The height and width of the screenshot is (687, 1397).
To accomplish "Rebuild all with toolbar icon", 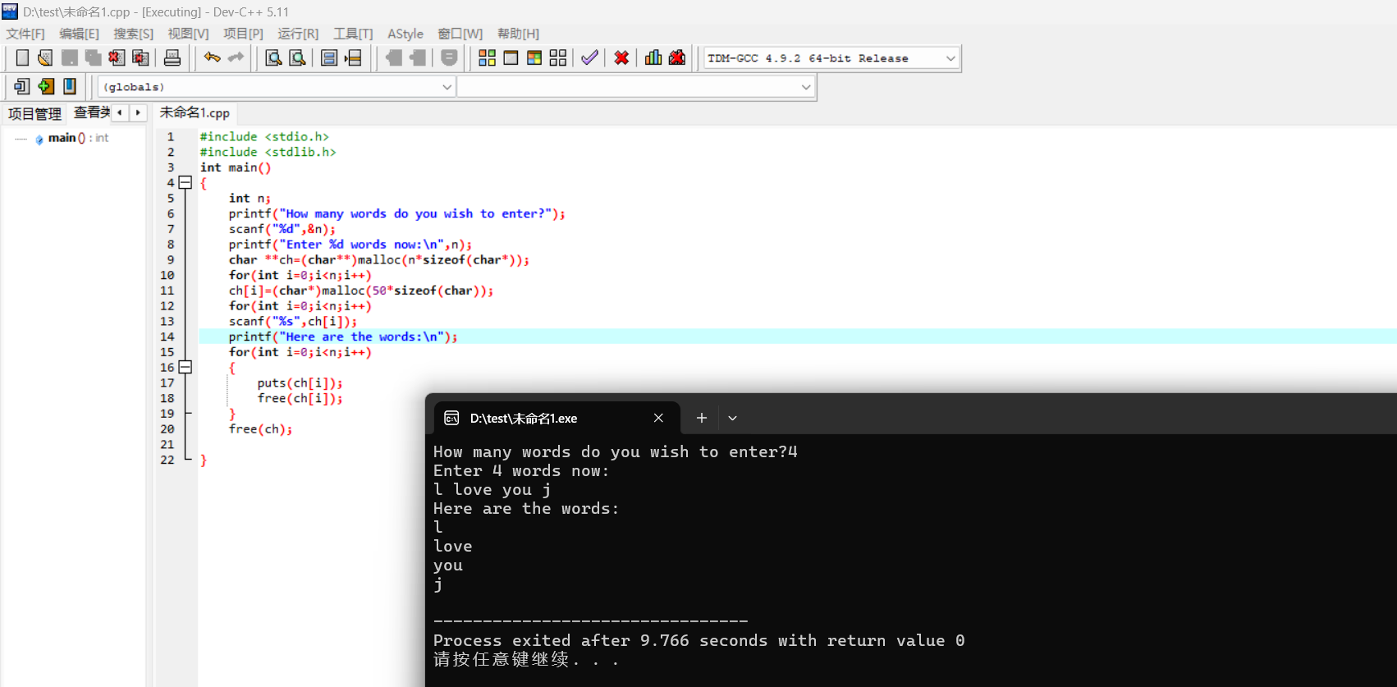I will [x=558, y=57].
